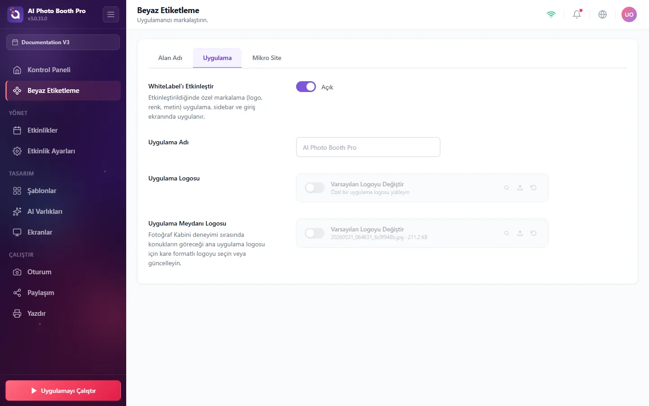Click the file name 20260531_064631_6c9f948b.jpg
The width and height of the screenshot is (649, 406).
367,237
